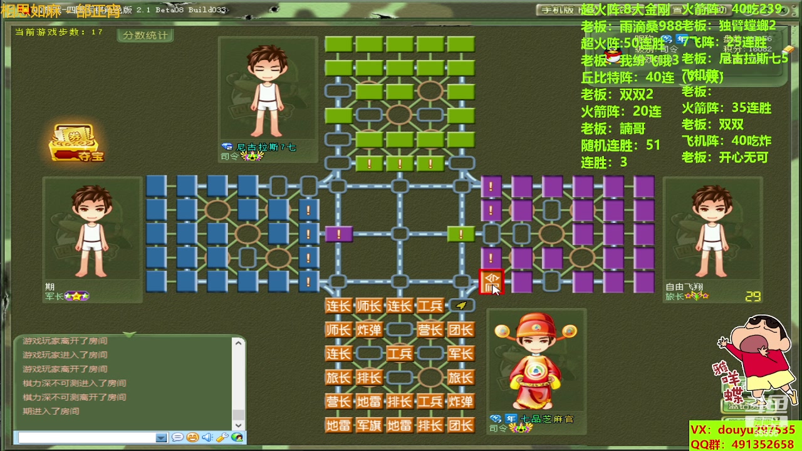The image size is (802, 451).
Task: Click the 七品芝麻官 player name label
Action: coord(548,418)
